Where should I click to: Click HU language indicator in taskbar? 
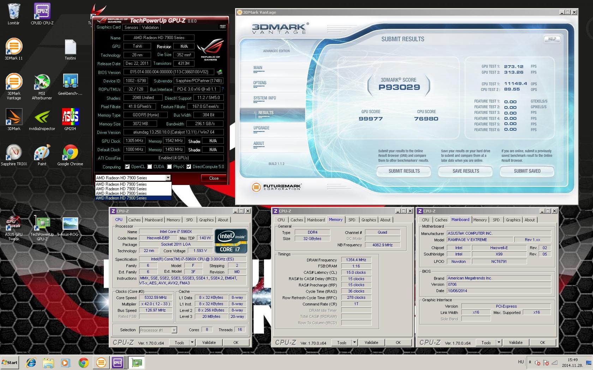[521, 362]
